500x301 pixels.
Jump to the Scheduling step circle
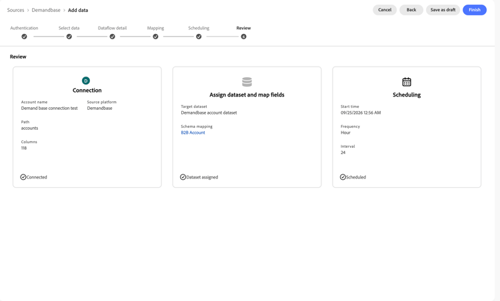[x=199, y=37]
